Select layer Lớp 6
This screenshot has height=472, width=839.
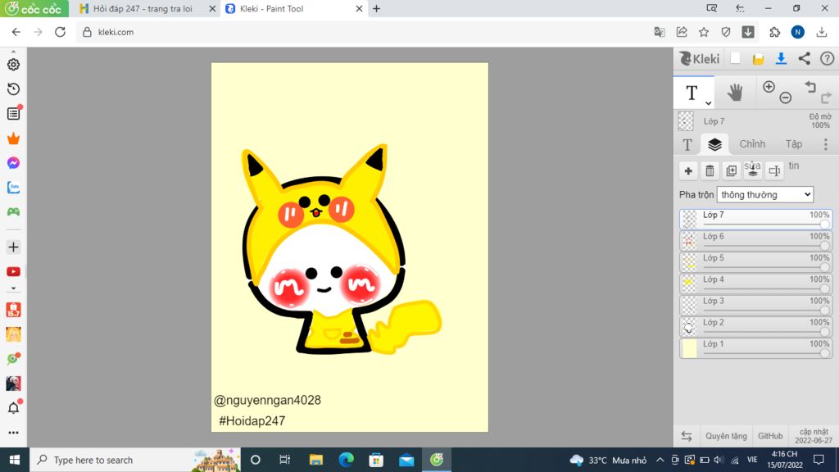[x=755, y=241]
